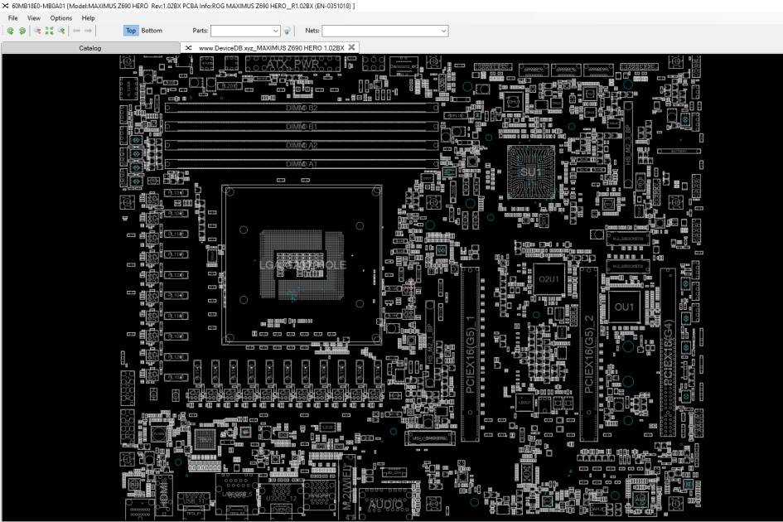Select the AUDIO connector block
The image size is (783, 522).
coord(386,504)
